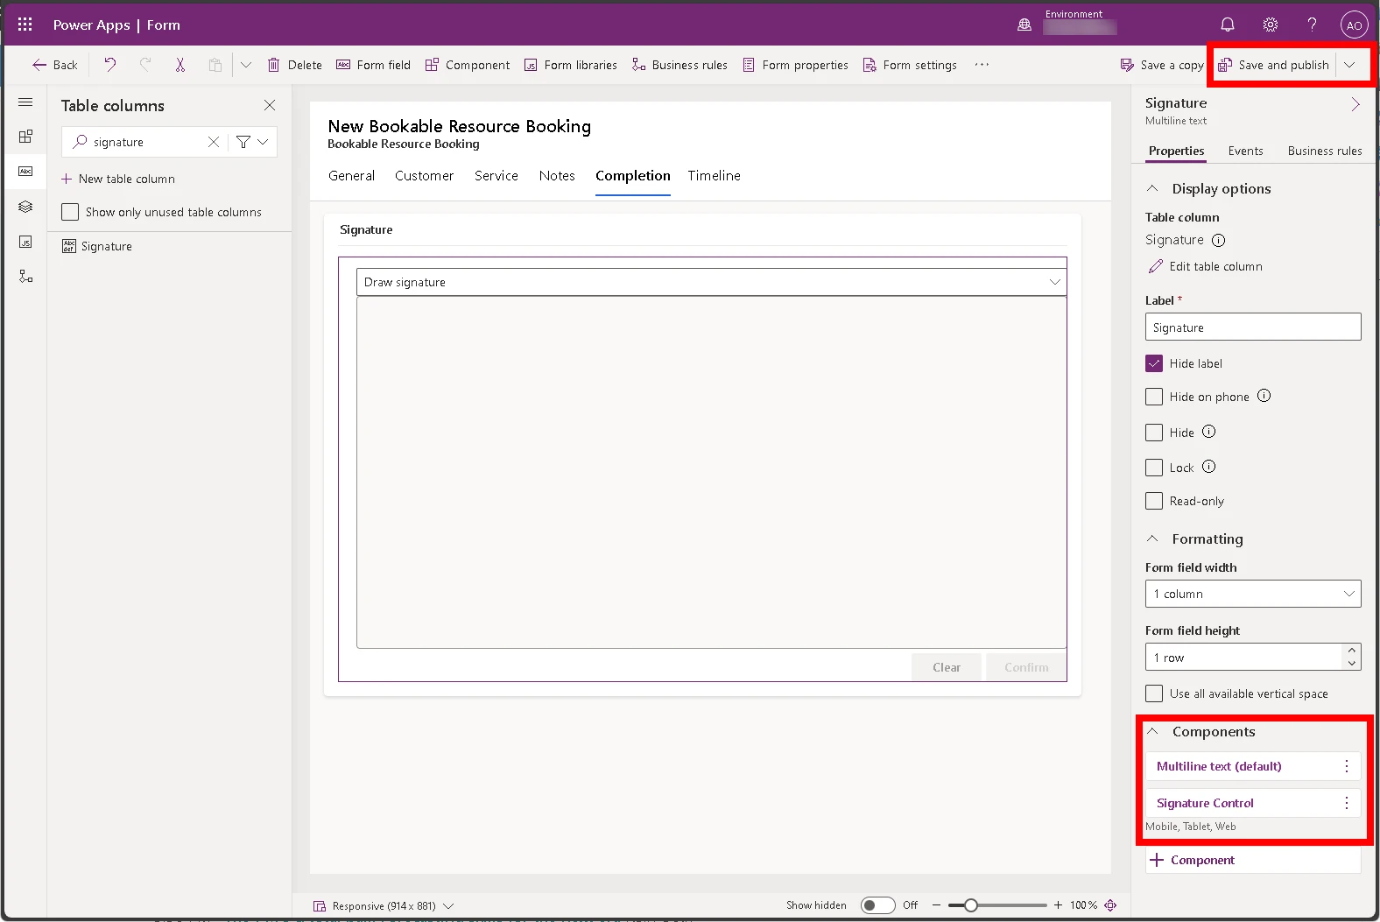
Task: Check Show only unused table columns
Action: coord(70,212)
